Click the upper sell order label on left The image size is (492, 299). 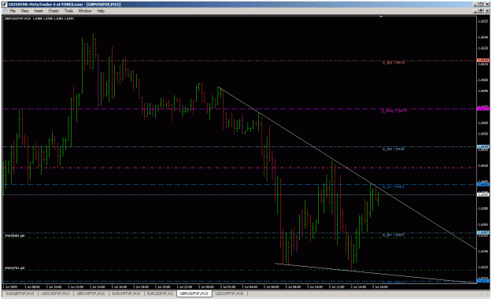point(14,235)
